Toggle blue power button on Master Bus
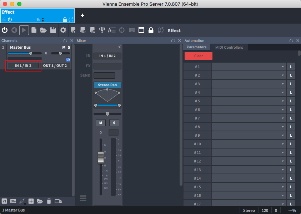The image size is (301, 214). tap(68, 59)
